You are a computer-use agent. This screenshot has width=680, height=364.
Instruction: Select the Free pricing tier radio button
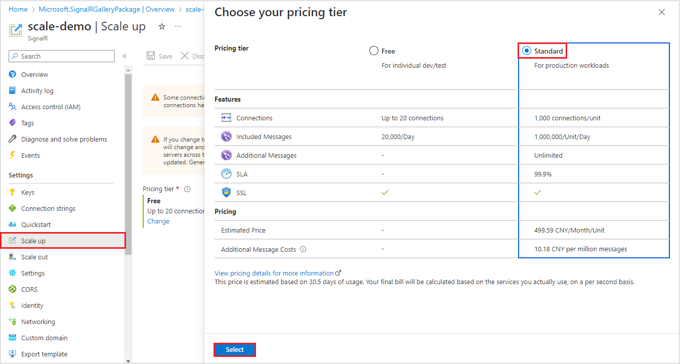tap(374, 51)
